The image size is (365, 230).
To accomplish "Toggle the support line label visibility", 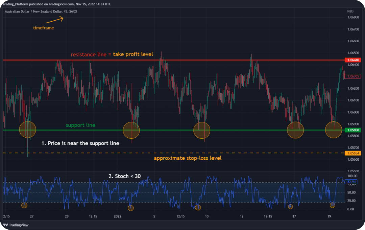I will click(x=80, y=125).
